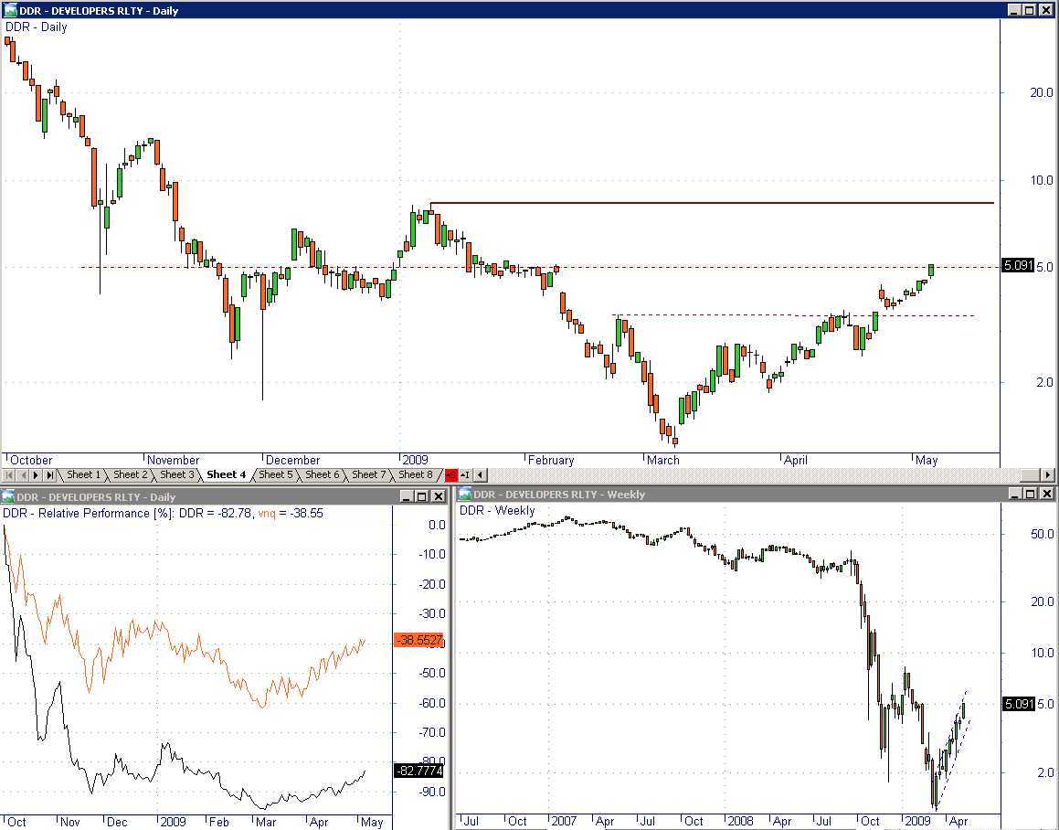Toggle the interval lock icon

tap(465, 475)
